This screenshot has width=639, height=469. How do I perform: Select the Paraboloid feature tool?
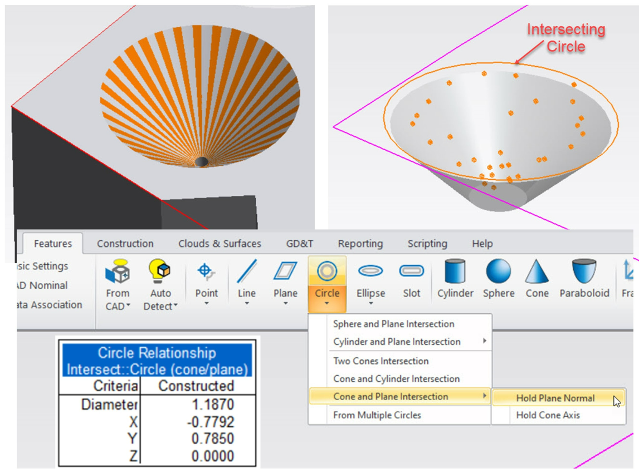click(x=584, y=273)
